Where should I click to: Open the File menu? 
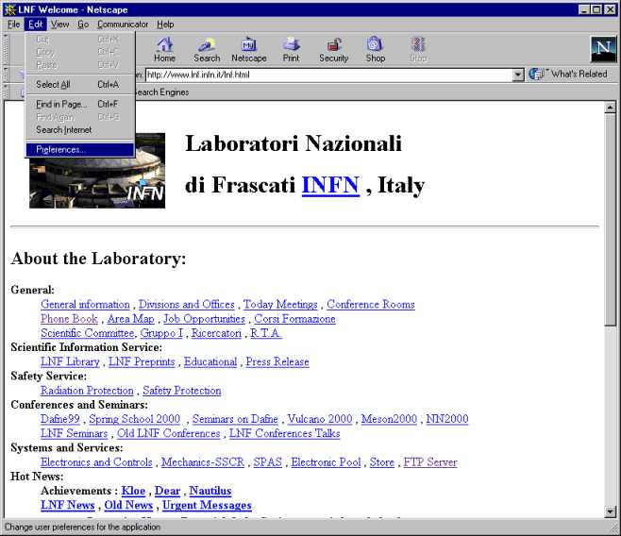[x=13, y=25]
